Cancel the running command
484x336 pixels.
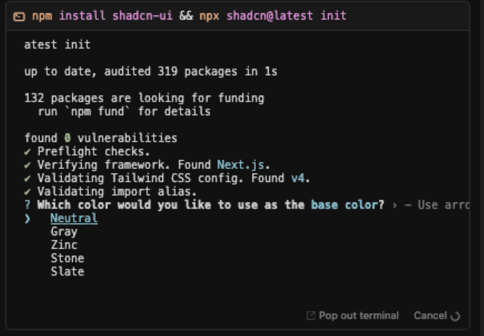pyautogui.click(x=430, y=315)
